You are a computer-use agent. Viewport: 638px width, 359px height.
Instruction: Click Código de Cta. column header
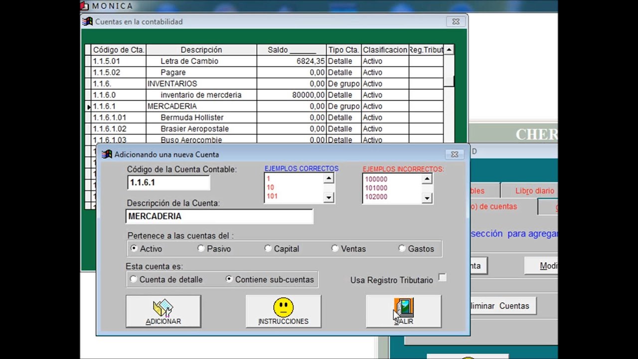point(119,50)
